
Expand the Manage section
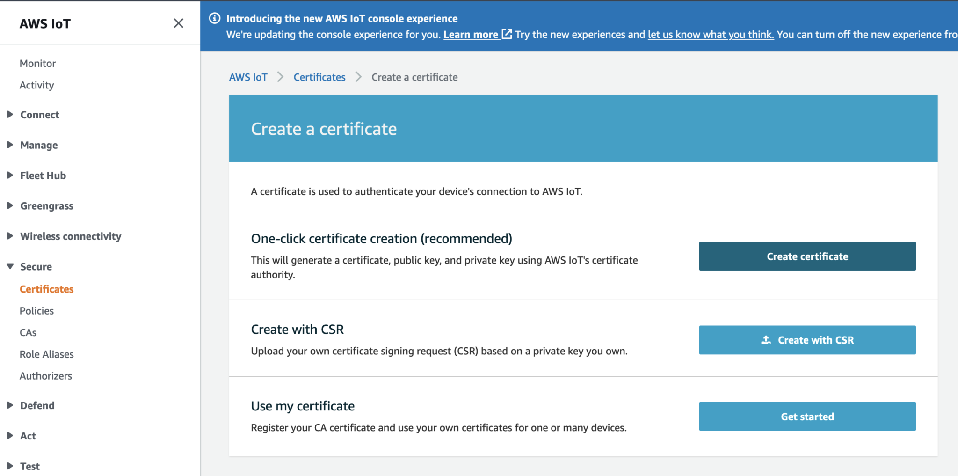coord(10,145)
